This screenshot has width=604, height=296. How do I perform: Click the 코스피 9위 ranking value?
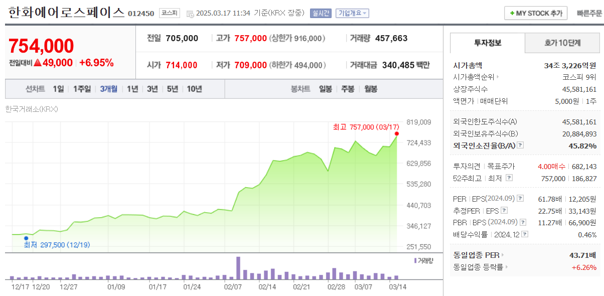pyautogui.click(x=579, y=77)
